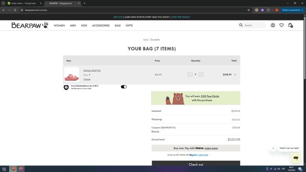Click the address bar URL
The image size is (306, 172).
click(x=36, y=10)
